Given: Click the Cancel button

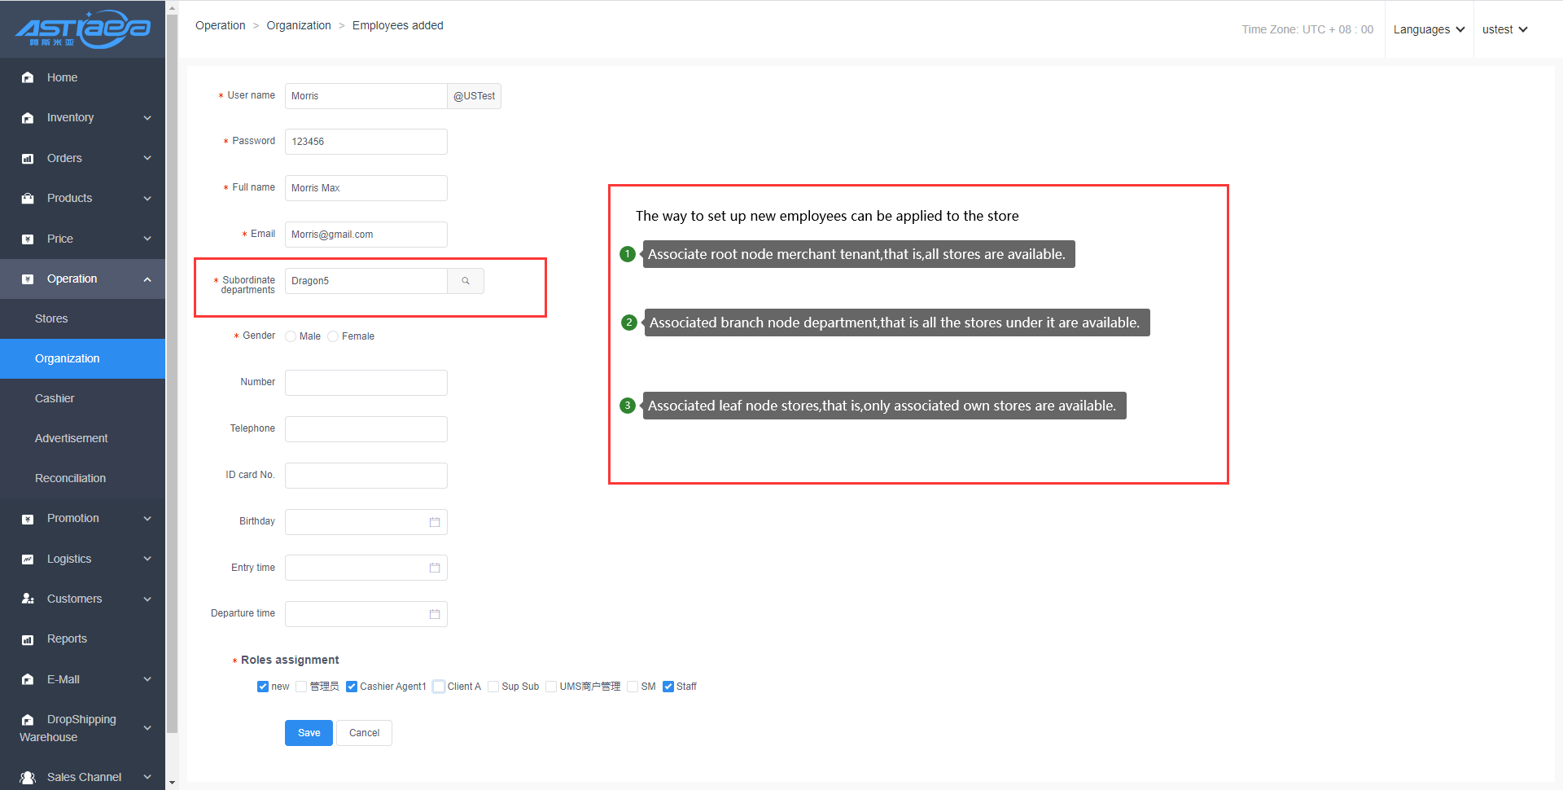Looking at the screenshot, I should click(364, 733).
